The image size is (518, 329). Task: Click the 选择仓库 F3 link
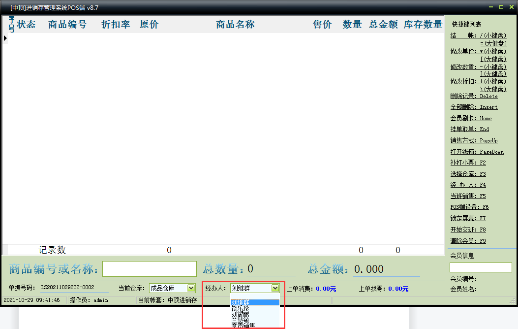tap(468, 174)
